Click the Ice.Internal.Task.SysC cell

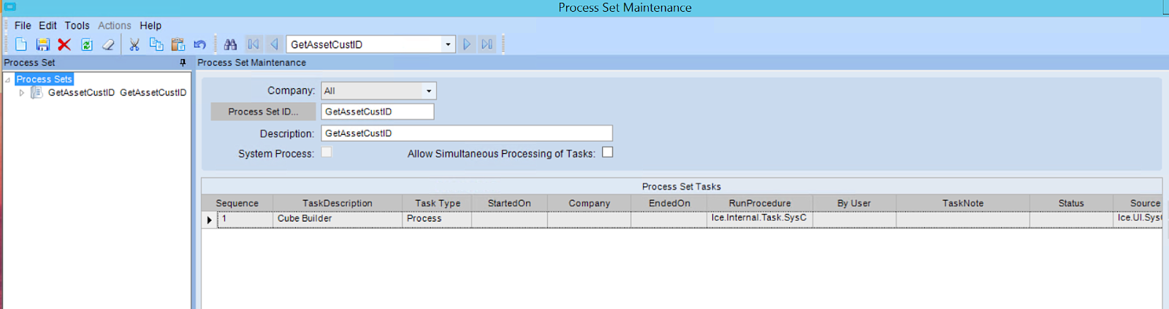click(x=760, y=219)
